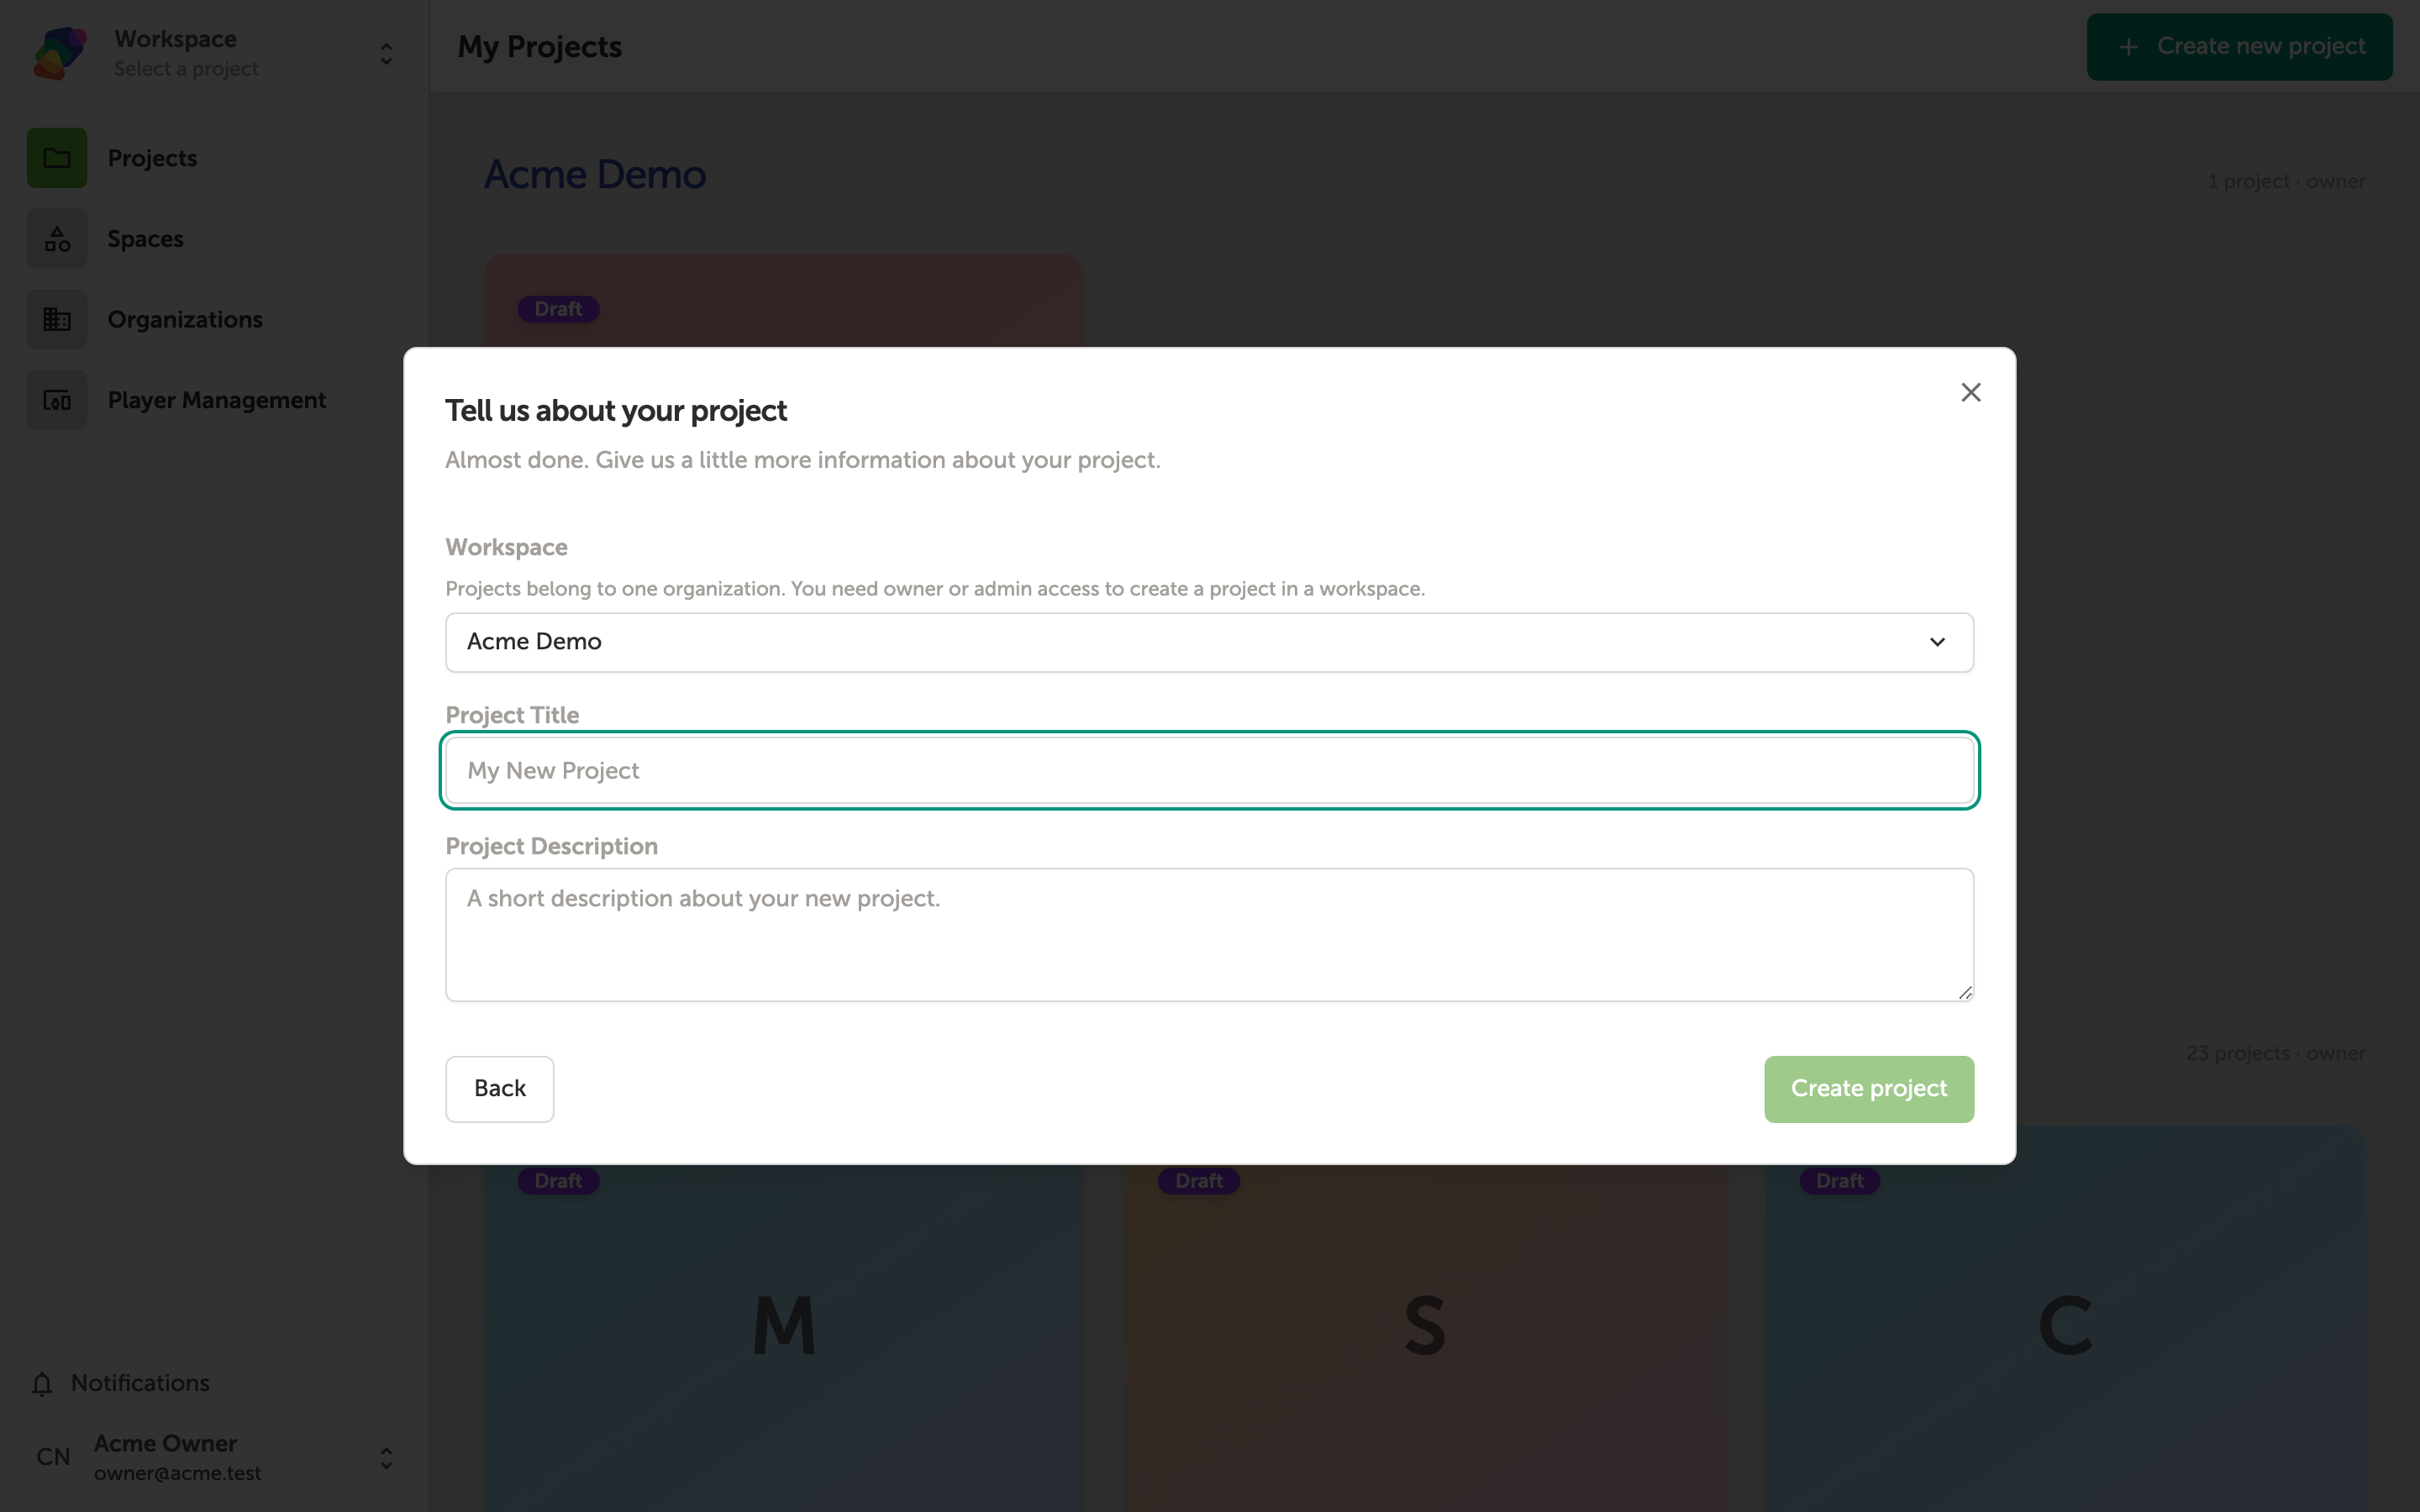Image resolution: width=2420 pixels, height=1512 pixels.
Task: Select Spaces label in sidebar
Action: (x=145, y=239)
